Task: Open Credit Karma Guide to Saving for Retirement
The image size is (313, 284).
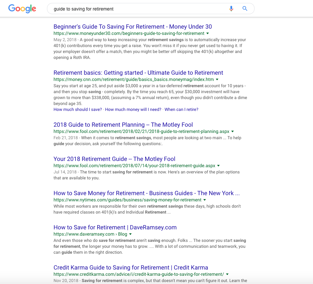Action: [x=131, y=268]
